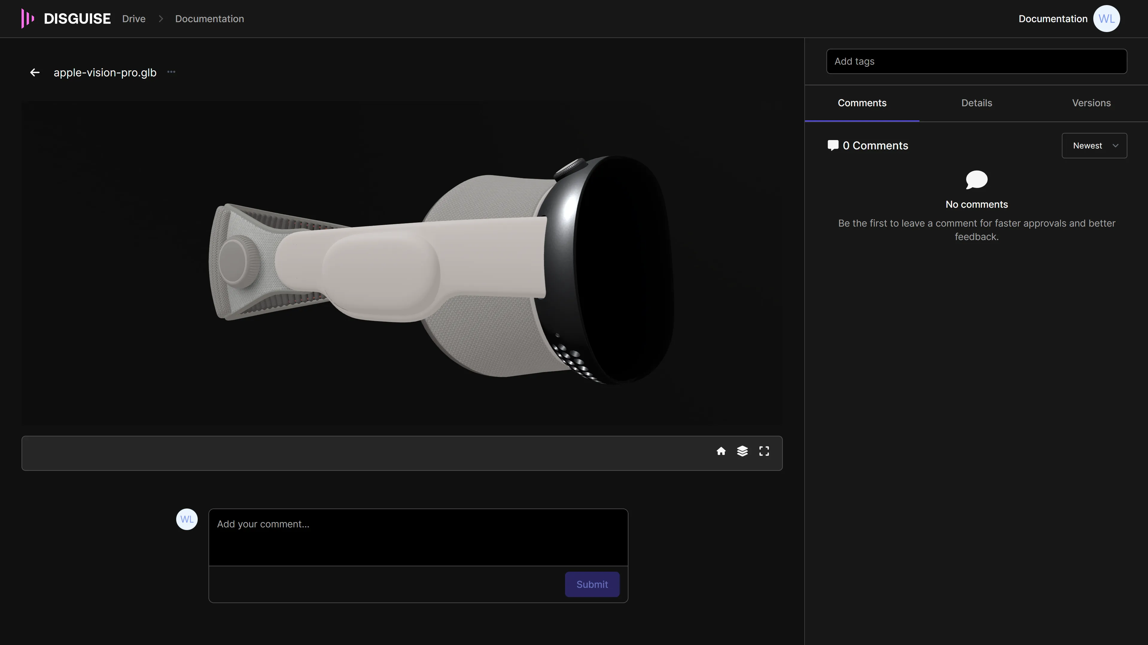
Task: Switch to the Details tab
Action: point(976,103)
